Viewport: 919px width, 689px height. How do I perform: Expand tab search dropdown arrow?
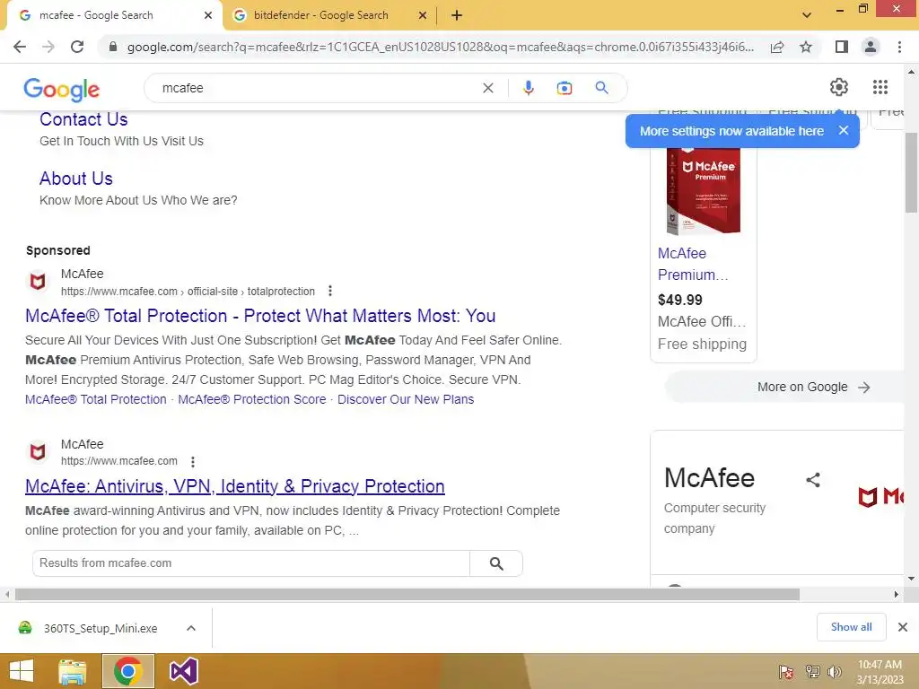pyautogui.click(x=807, y=15)
